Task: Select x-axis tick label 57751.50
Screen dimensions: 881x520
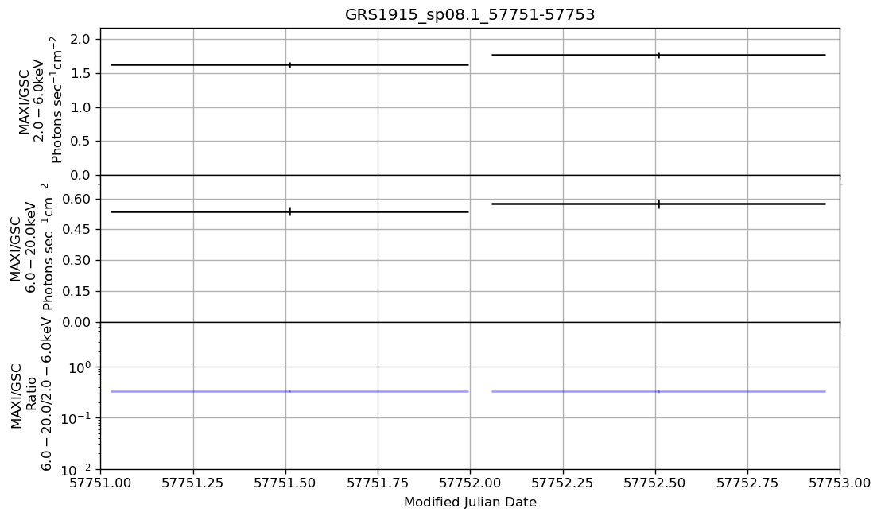Action: coord(286,483)
